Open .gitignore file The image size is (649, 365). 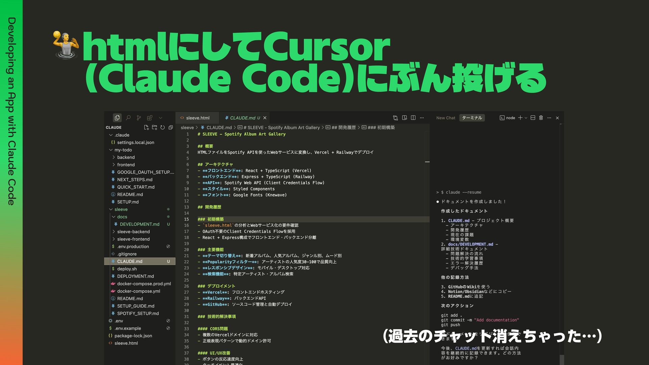coord(140,254)
